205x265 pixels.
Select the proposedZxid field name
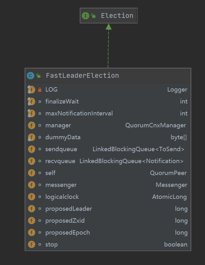tap(65, 221)
